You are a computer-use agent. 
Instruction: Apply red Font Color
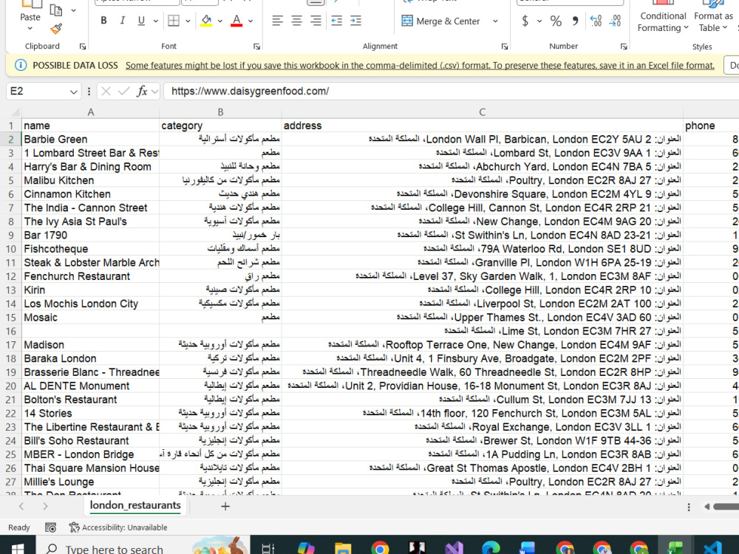[x=236, y=21]
